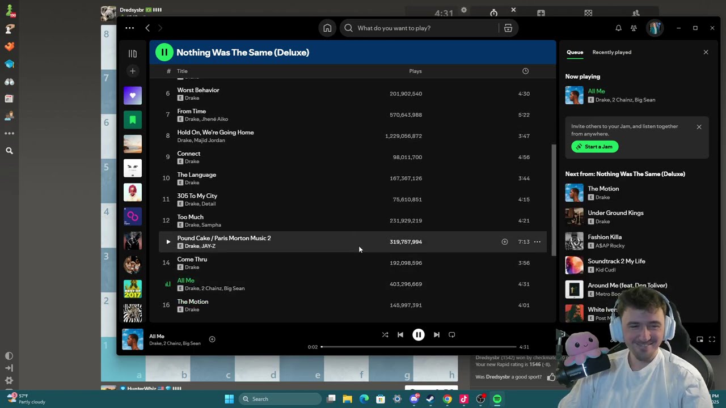This screenshot has width=726, height=408.
Task: Click the search field 'What do you want to play?'
Action: point(420,28)
